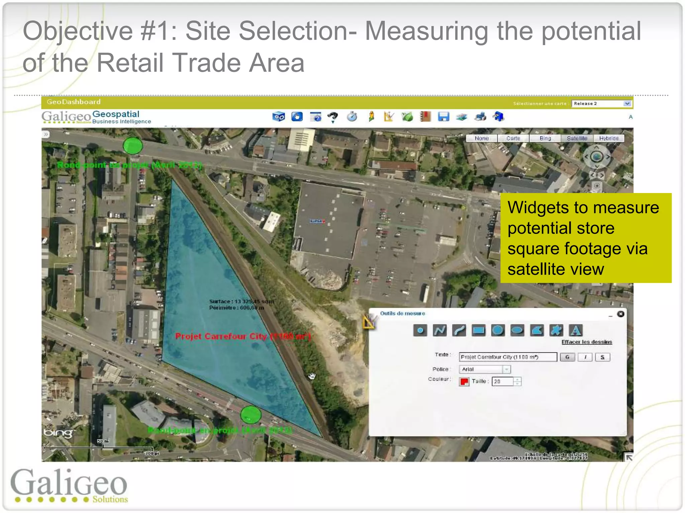Click the green leaf map icon

pos(407,117)
